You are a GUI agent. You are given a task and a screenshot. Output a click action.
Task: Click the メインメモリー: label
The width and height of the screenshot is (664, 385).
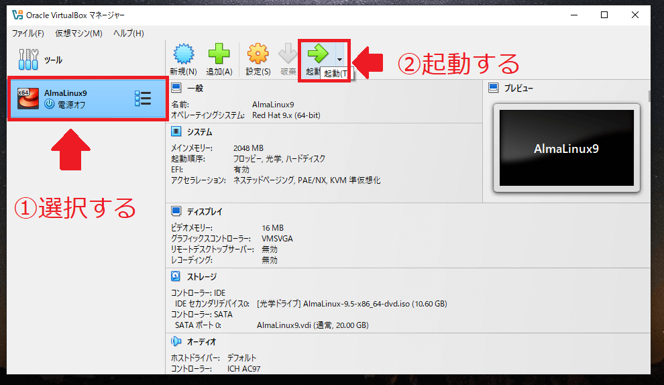click(x=192, y=148)
